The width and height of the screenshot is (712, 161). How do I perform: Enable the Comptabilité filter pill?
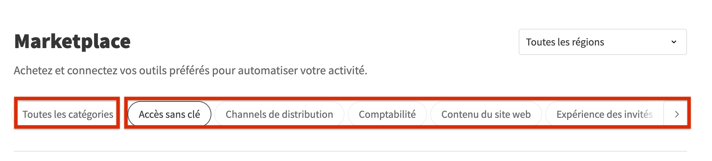click(x=387, y=114)
